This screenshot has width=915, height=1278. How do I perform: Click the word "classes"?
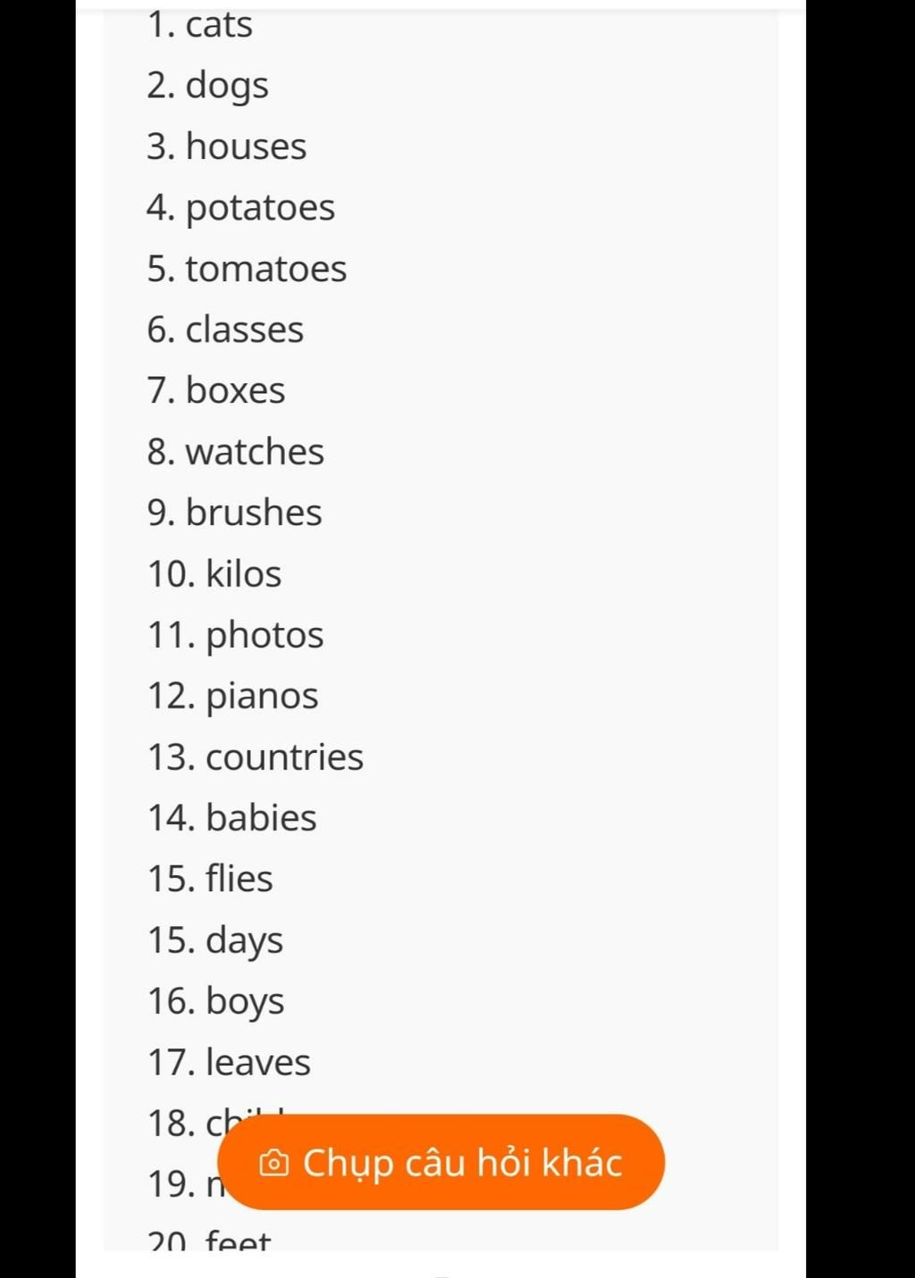(x=245, y=330)
